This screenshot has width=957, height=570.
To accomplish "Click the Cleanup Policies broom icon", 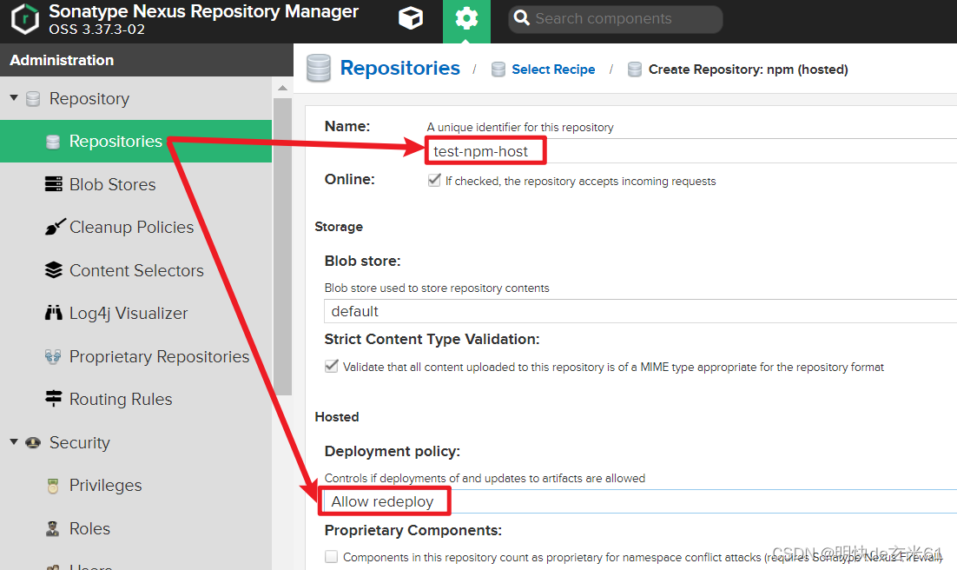I will (x=55, y=227).
